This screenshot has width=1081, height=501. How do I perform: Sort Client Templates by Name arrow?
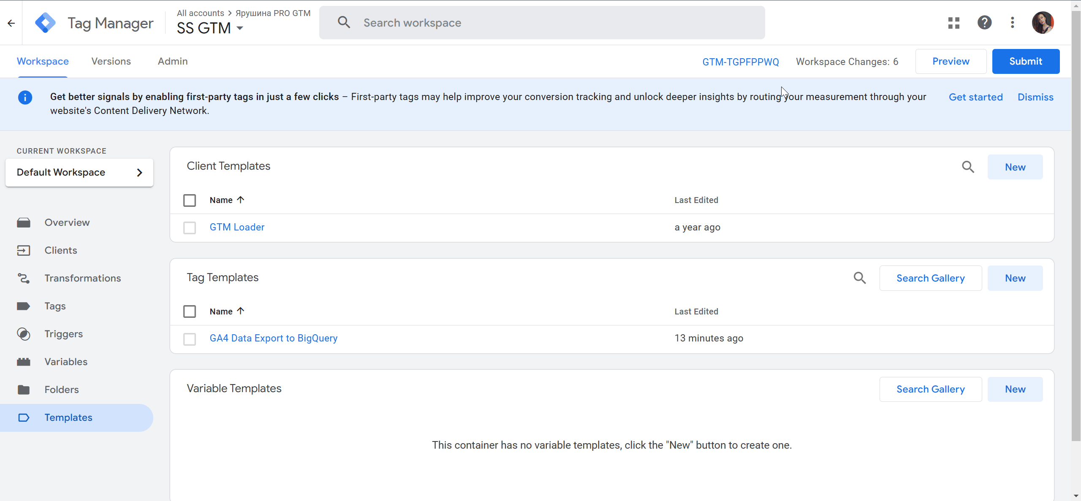[241, 200]
